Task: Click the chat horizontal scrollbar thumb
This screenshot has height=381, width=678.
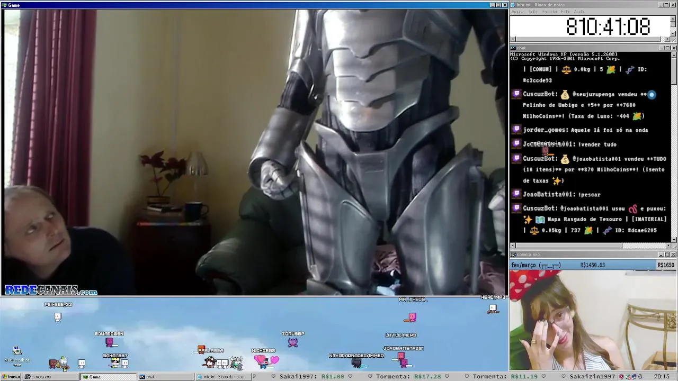Action: tap(569, 246)
